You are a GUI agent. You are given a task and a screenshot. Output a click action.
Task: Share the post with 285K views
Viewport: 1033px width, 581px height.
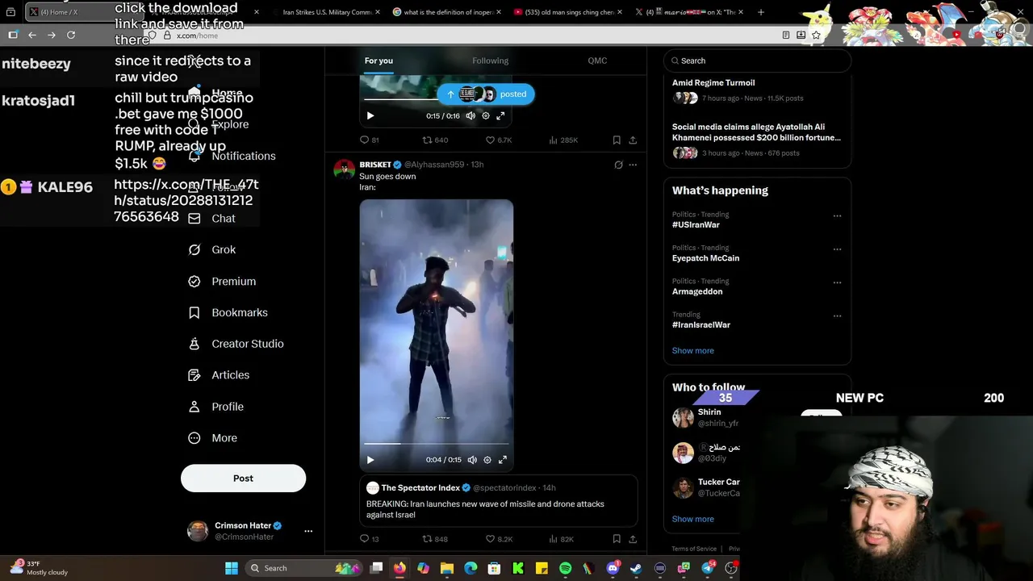click(x=633, y=140)
